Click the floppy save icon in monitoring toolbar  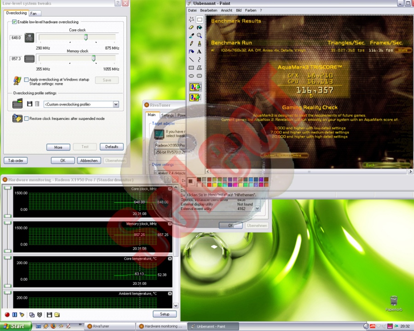click(49, 314)
